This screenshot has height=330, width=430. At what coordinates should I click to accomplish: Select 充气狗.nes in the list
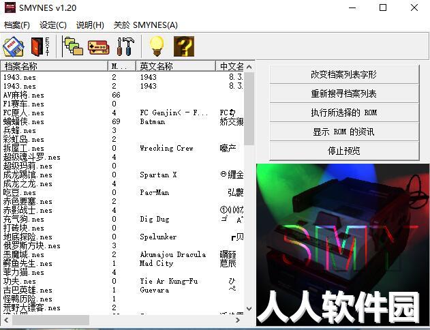click(24, 219)
